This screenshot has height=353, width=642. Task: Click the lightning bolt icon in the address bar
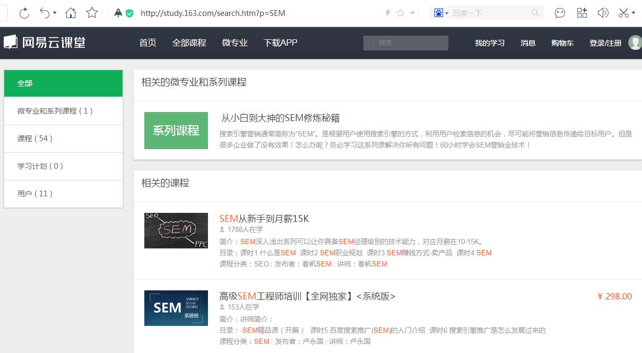coord(388,13)
